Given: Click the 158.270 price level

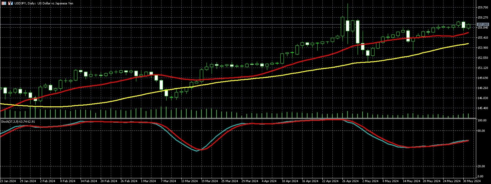Looking at the screenshot, I should point(483,18).
